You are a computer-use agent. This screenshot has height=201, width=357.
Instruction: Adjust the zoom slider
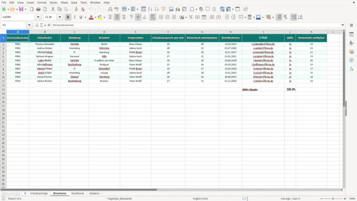(x=333, y=199)
